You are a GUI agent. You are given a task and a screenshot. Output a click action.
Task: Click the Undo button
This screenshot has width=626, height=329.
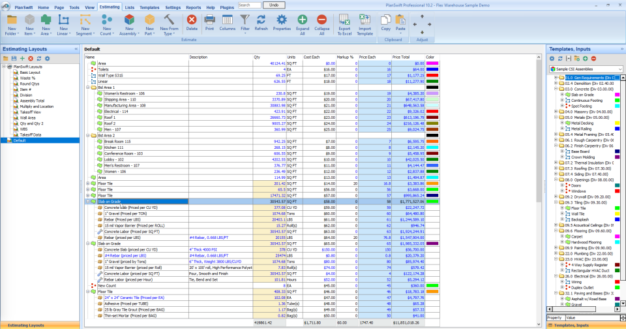pos(274,5)
